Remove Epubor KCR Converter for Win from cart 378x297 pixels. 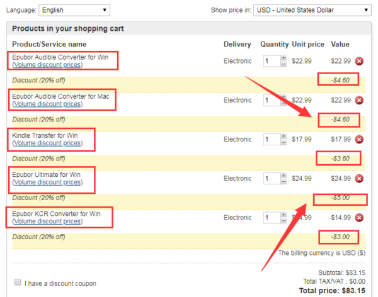click(x=359, y=218)
